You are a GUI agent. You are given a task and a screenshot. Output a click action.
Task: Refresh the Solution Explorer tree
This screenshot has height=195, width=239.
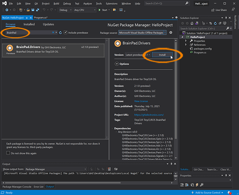click(x=215, y=23)
